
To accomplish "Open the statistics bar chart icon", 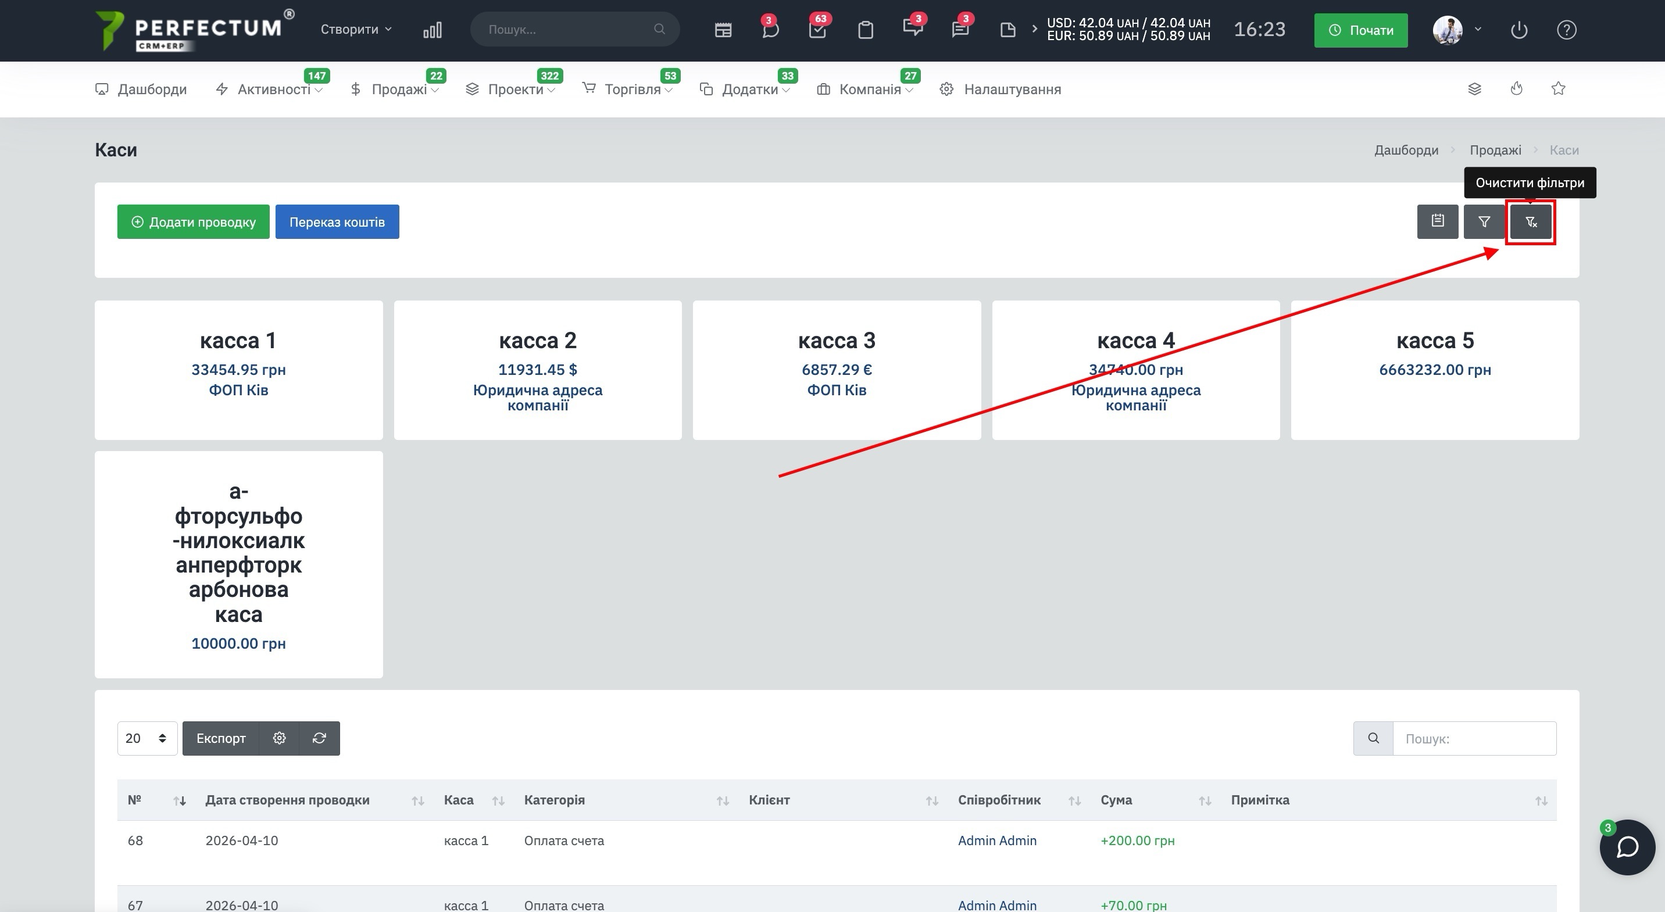I will [433, 30].
